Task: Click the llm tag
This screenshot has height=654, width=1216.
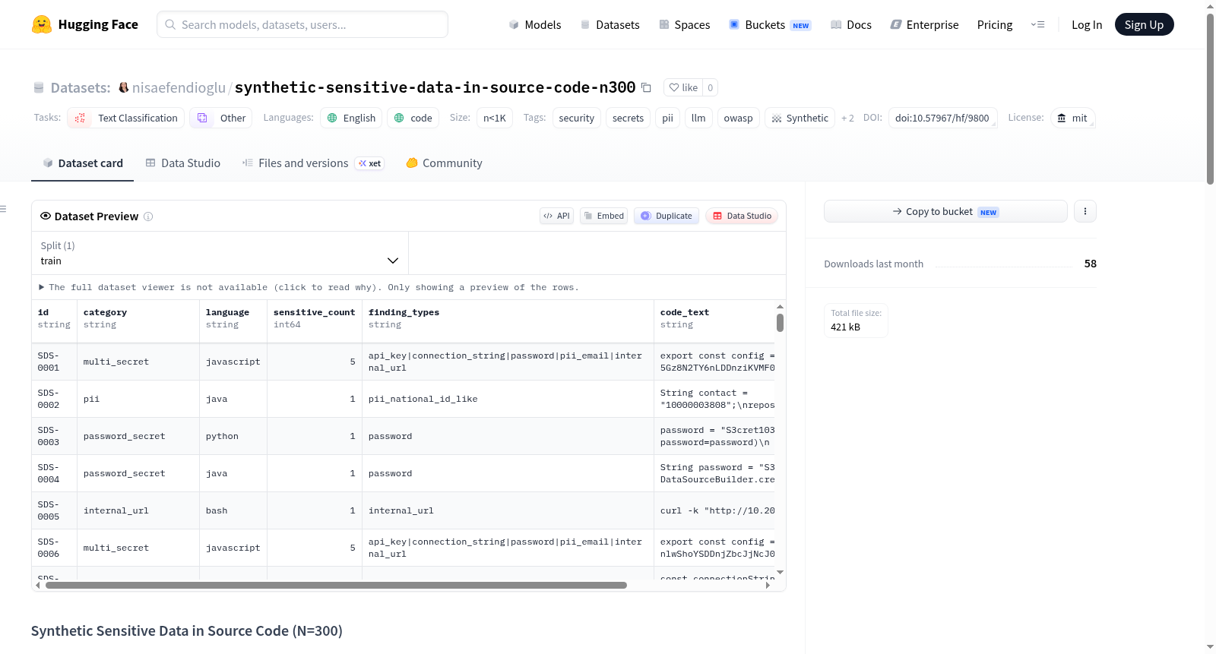Action: (x=698, y=118)
